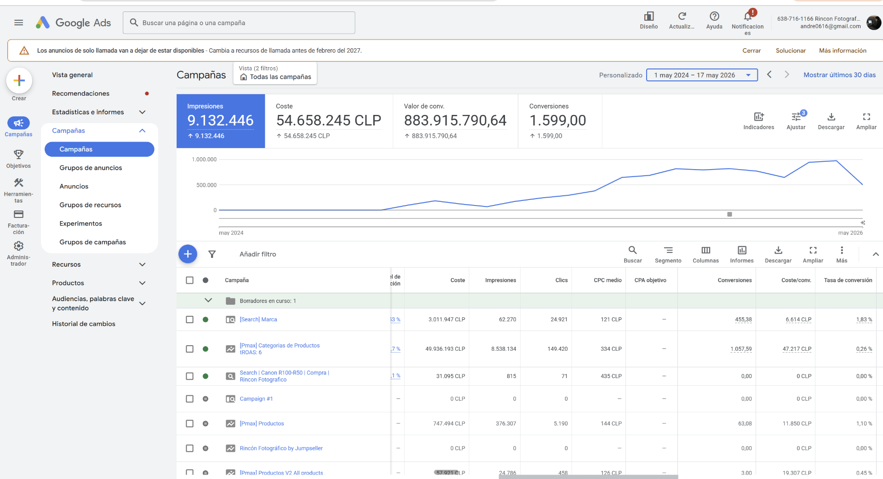The width and height of the screenshot is (883, 479).
Task: Open the table Buscar search tool
Action: (x=633, y=254)
